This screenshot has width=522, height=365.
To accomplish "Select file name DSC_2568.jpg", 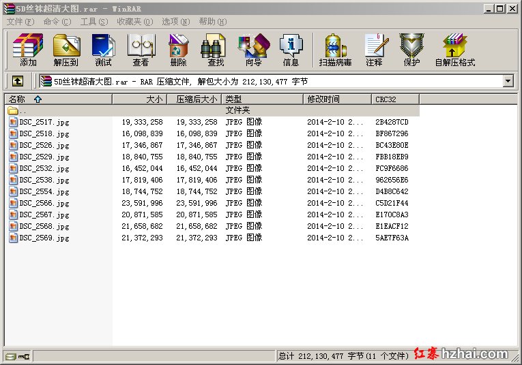I will (x=44, y=226).
